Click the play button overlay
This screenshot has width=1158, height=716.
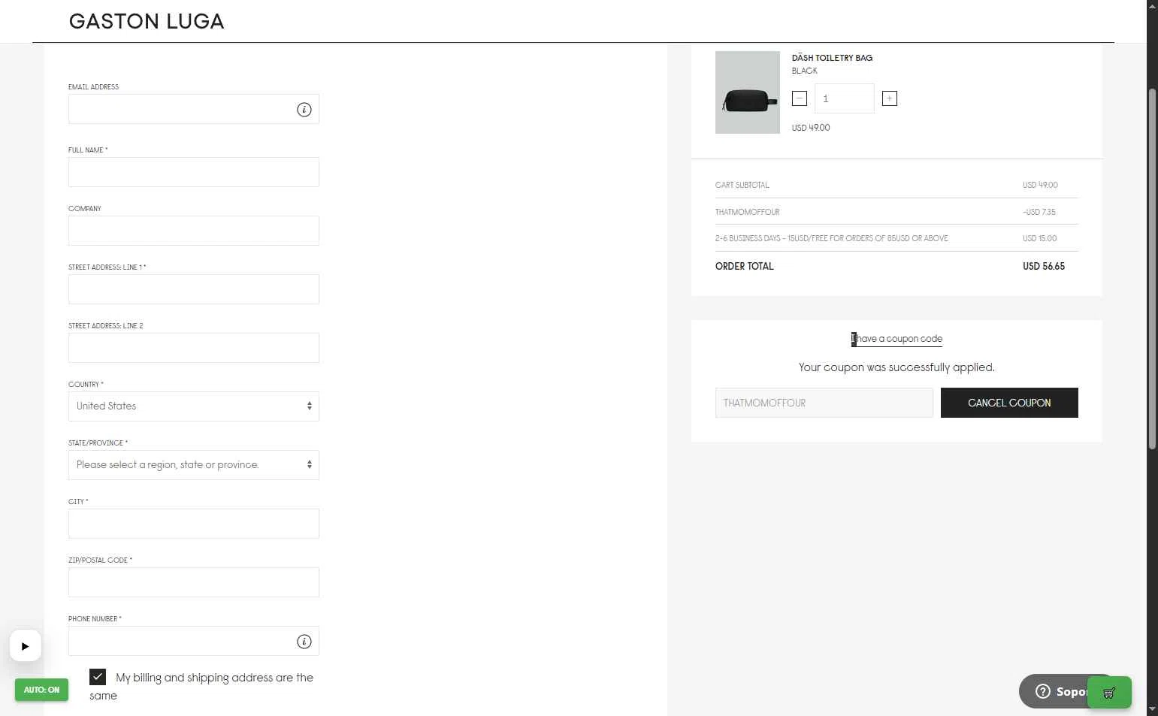[26, 645]
